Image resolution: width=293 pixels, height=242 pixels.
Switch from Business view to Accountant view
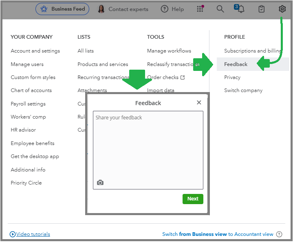click(218, 234)
